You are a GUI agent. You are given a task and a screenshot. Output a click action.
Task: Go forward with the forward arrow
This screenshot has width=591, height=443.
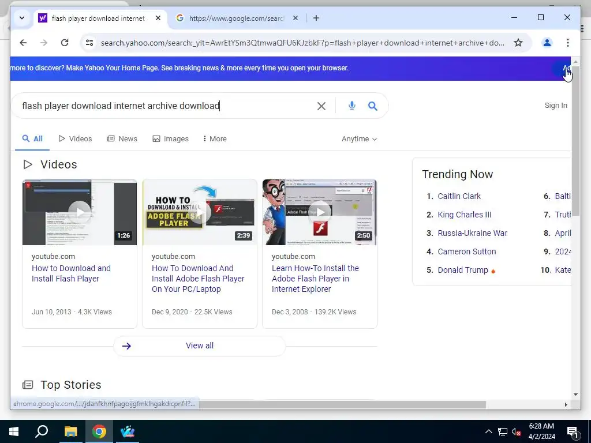[x=44, y=43]
